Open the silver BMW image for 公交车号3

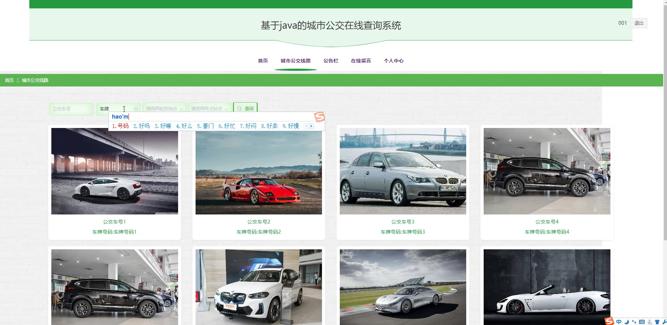pyautogui.click(x=403, y=171)
